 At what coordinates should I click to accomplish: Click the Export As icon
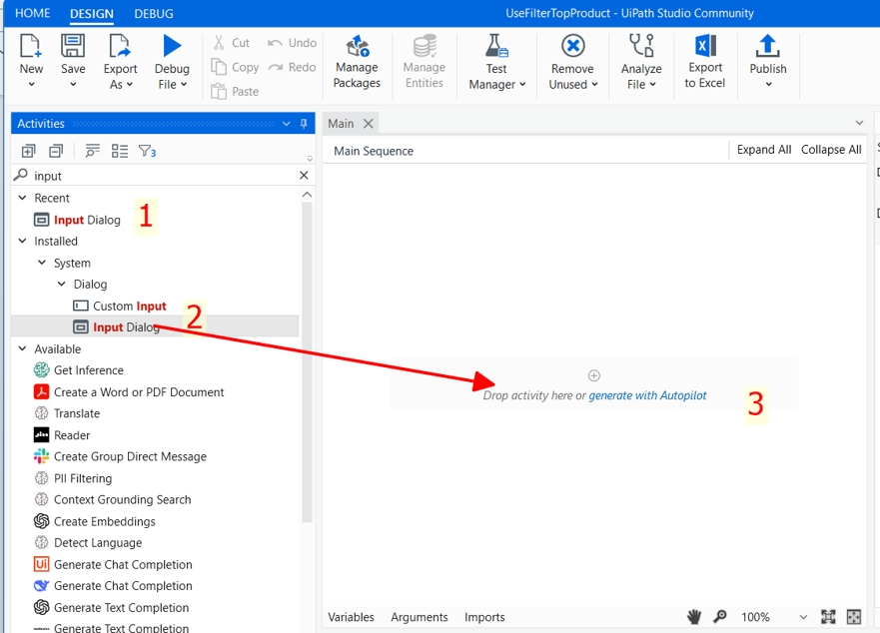click(x=120, y=46)
